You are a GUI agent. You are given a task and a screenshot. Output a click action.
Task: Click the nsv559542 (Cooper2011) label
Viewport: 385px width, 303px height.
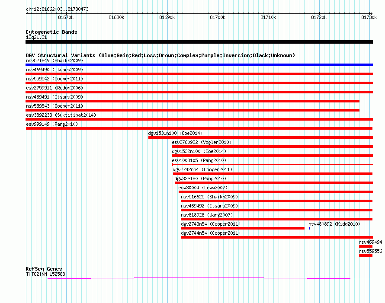[55, 79]
